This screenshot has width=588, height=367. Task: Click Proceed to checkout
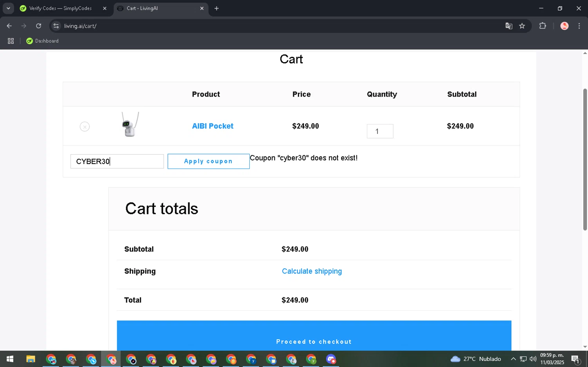pyautogui.click(x=314, y=336)
